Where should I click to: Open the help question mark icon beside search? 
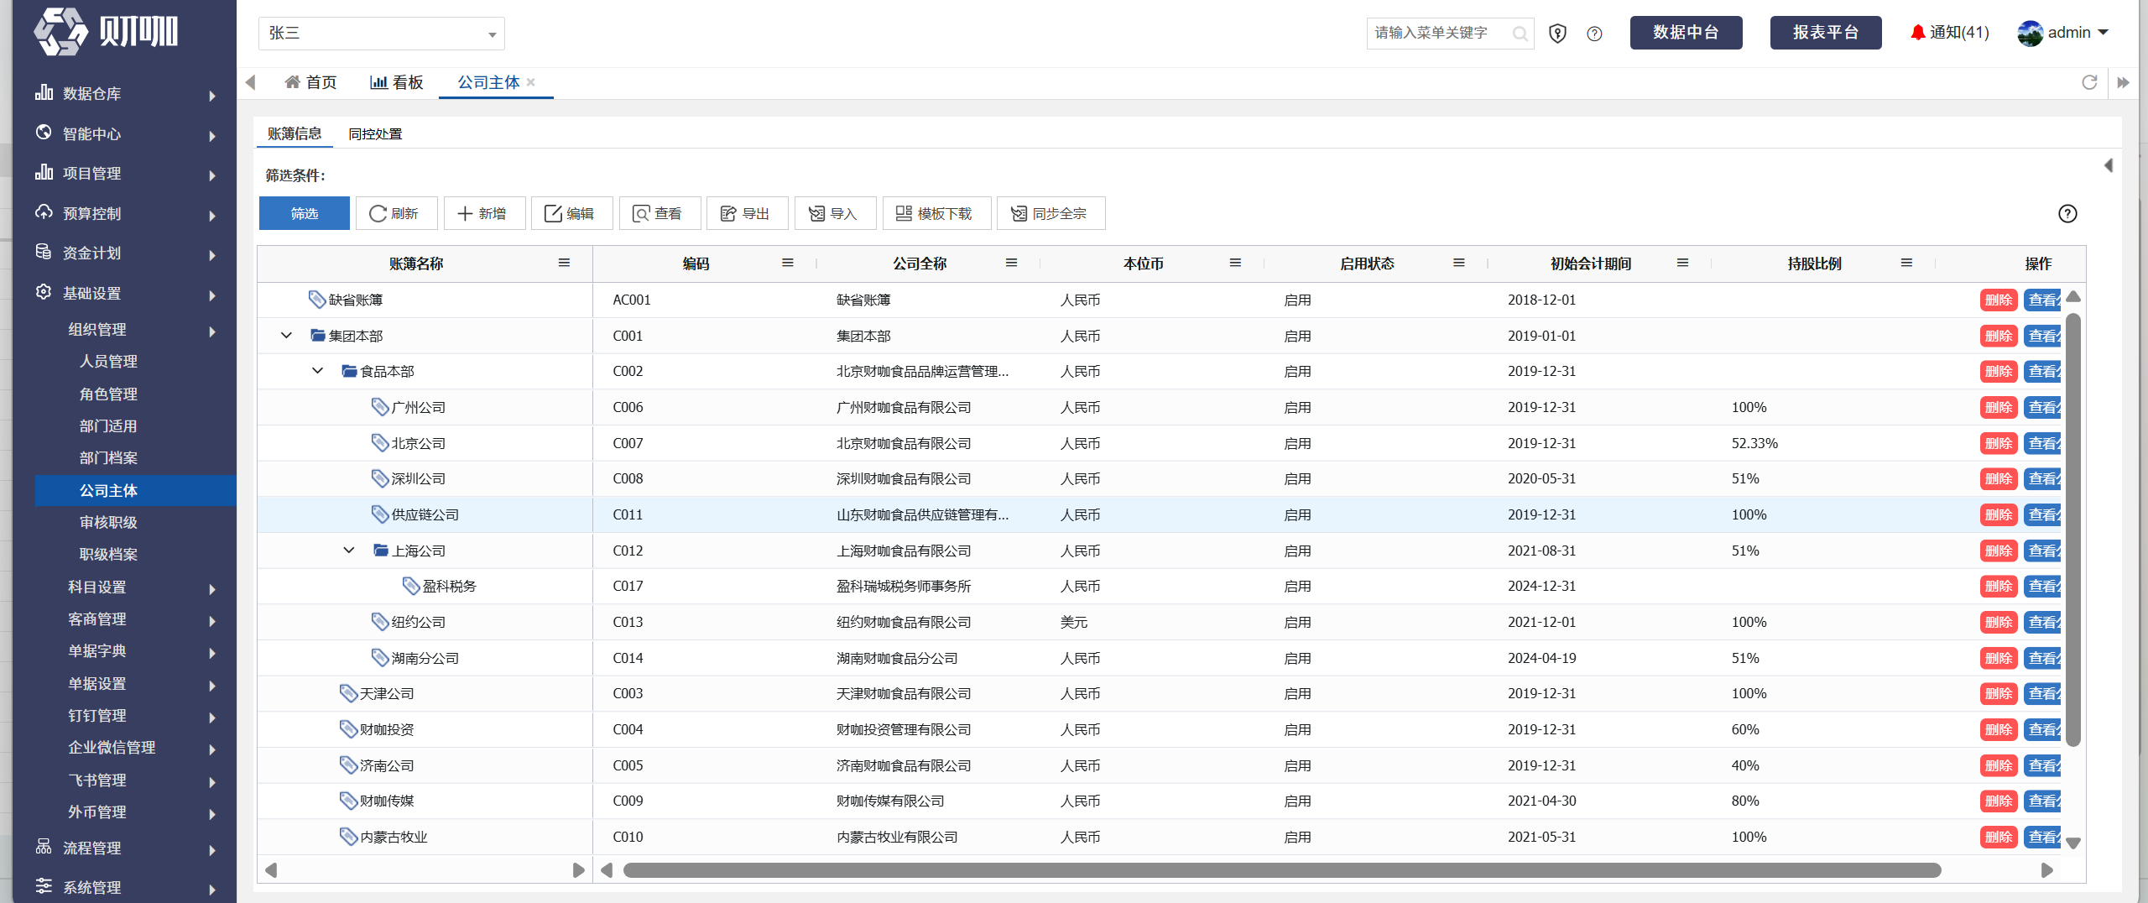point(1594,34)
